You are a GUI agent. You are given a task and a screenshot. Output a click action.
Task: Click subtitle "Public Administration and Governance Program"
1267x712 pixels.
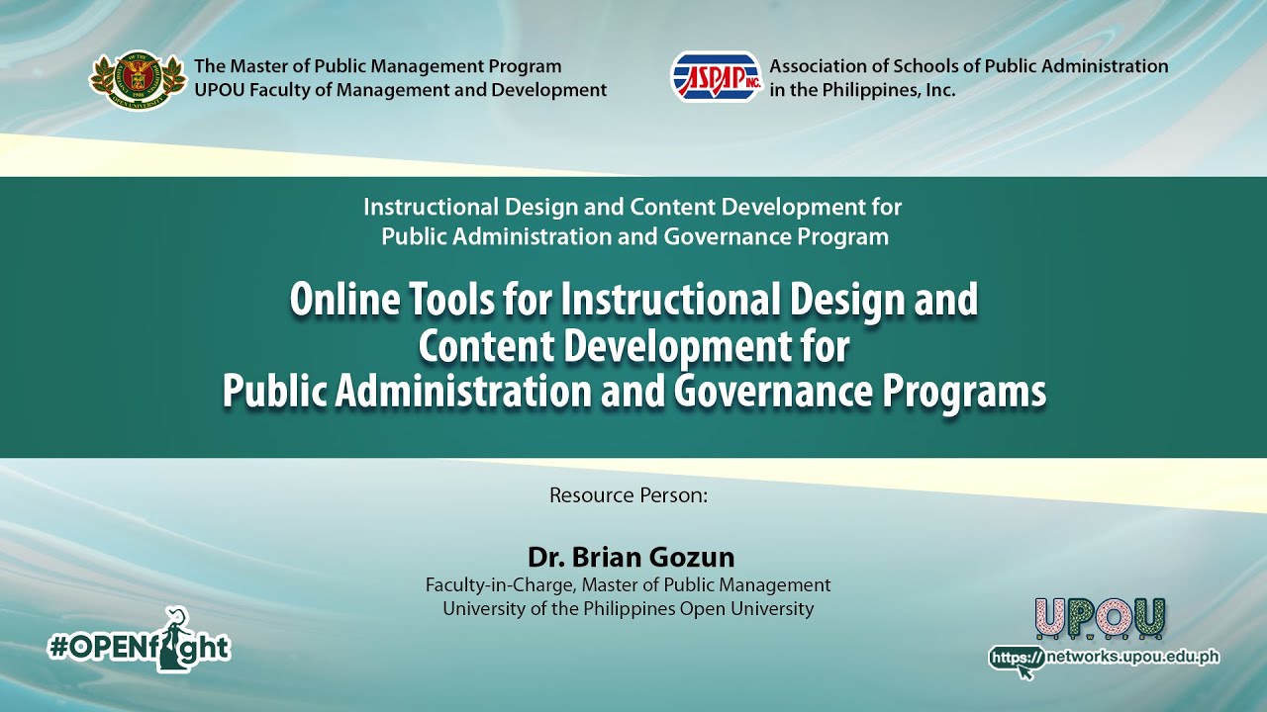pos(634,236)
